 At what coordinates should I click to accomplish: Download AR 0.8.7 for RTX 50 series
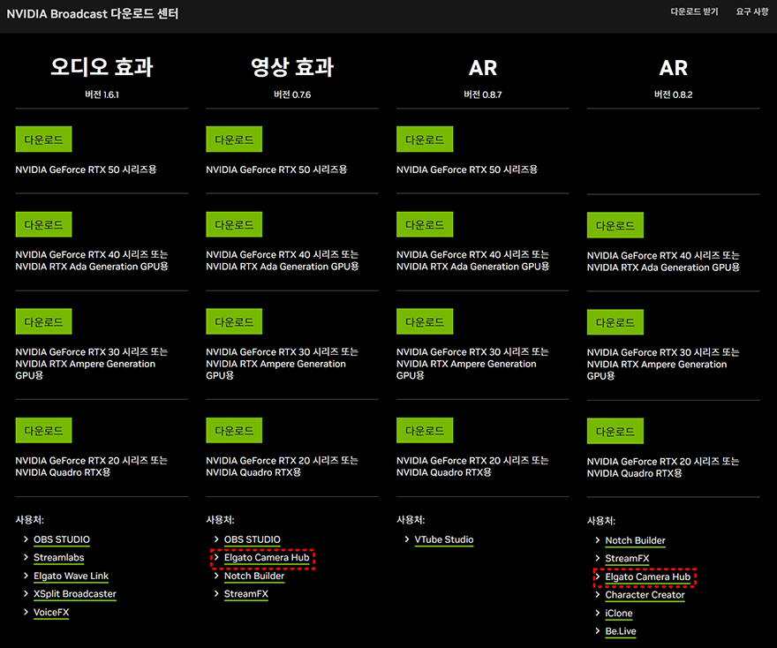point(425,139)
